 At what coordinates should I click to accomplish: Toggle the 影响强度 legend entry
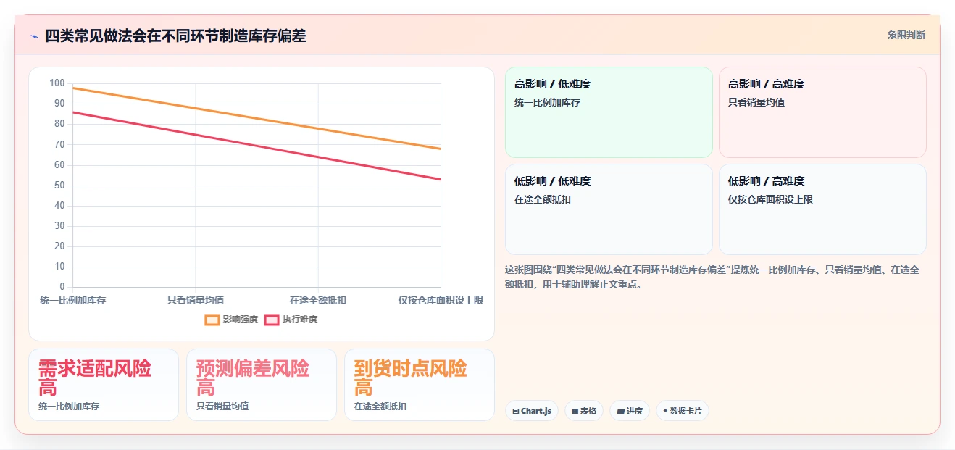(x=231, y=320)
